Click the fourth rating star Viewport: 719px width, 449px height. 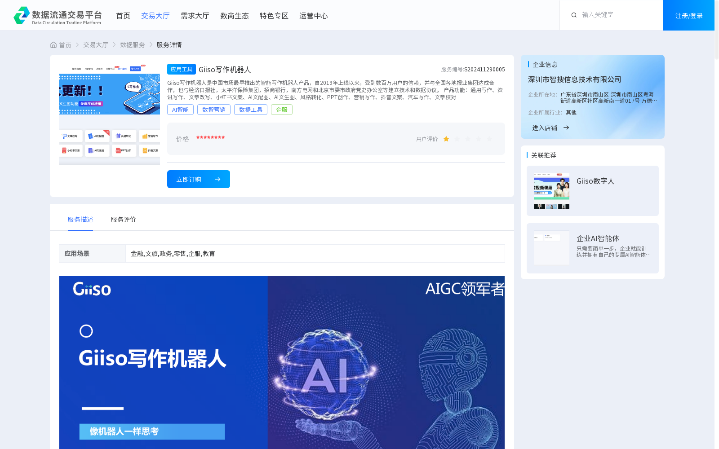click(479, 139)
